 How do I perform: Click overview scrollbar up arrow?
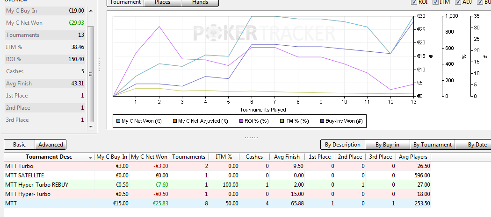point(91,11)
